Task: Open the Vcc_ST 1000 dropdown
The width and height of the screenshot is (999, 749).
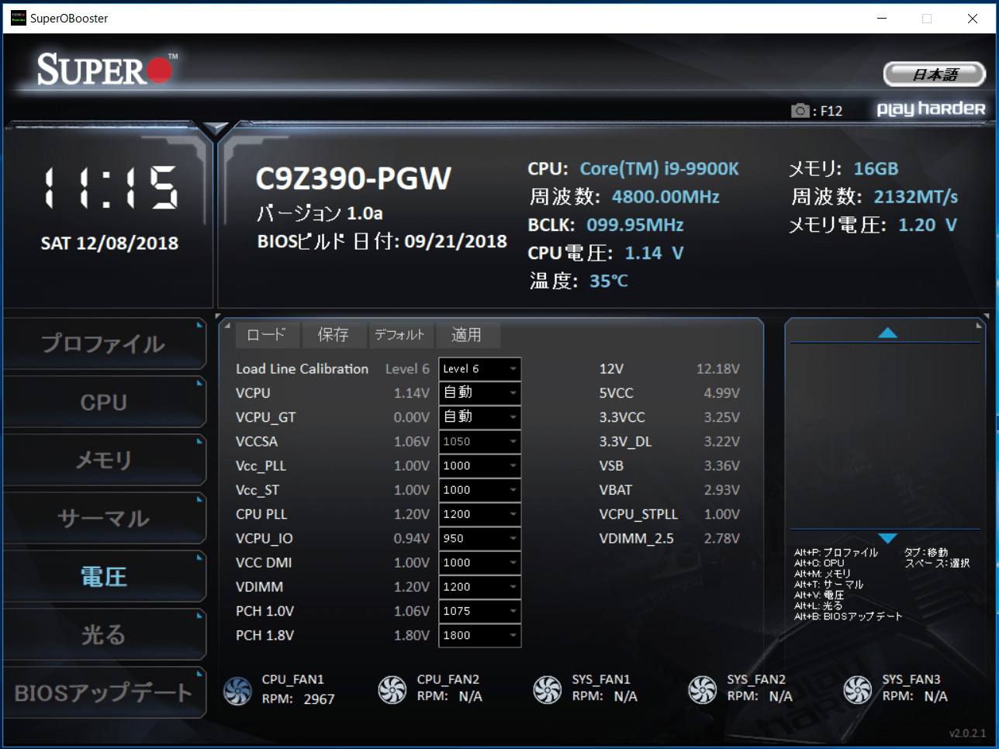Action: [479, 490]
